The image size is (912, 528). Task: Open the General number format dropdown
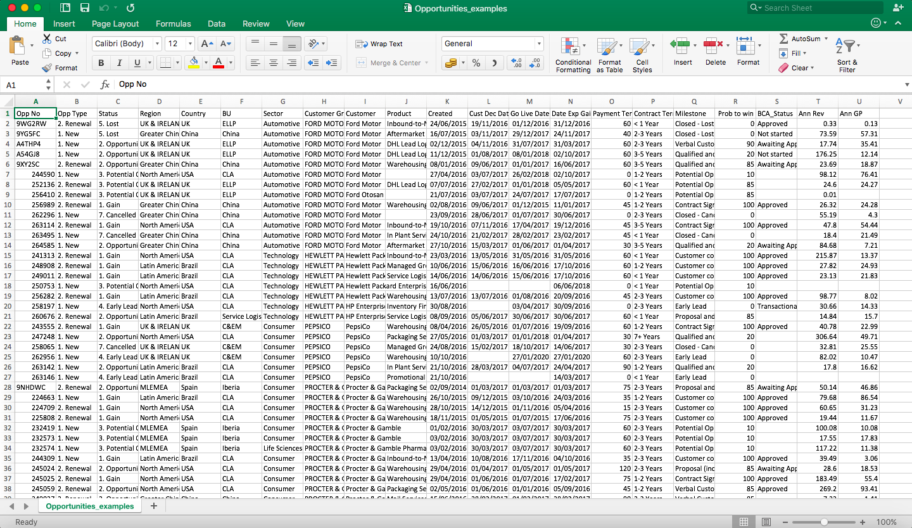click(x=539, y=44)
